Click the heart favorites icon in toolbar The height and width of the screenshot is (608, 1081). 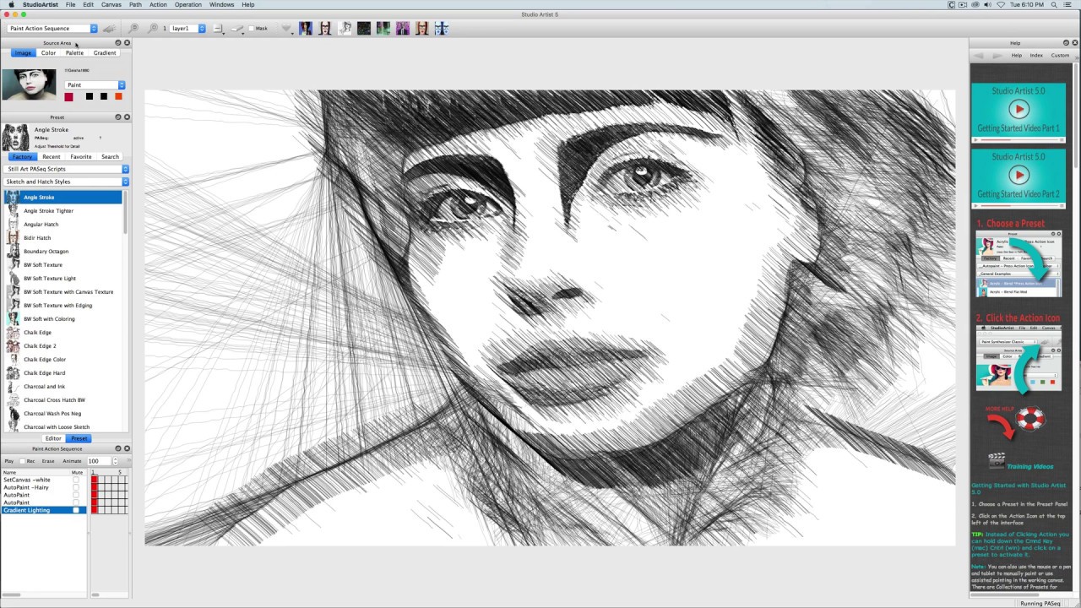(x=286, y=29)
